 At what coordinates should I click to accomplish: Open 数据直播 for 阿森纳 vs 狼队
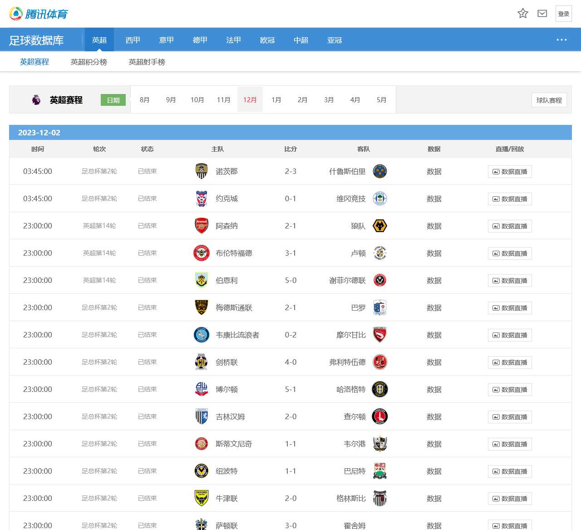[510, 226]
